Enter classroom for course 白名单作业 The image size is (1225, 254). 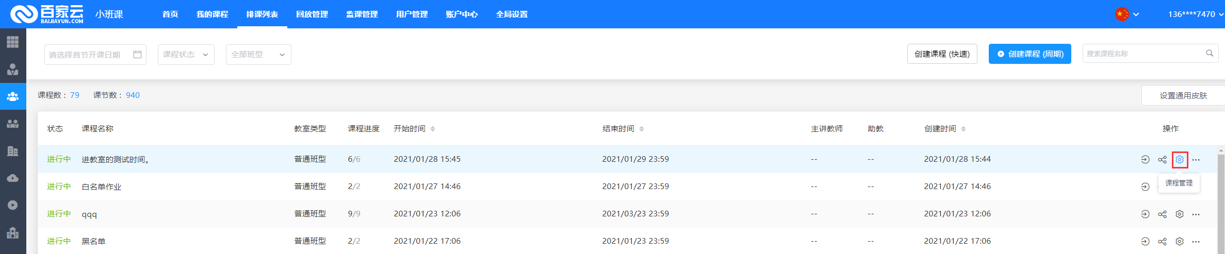(1145, 187)
